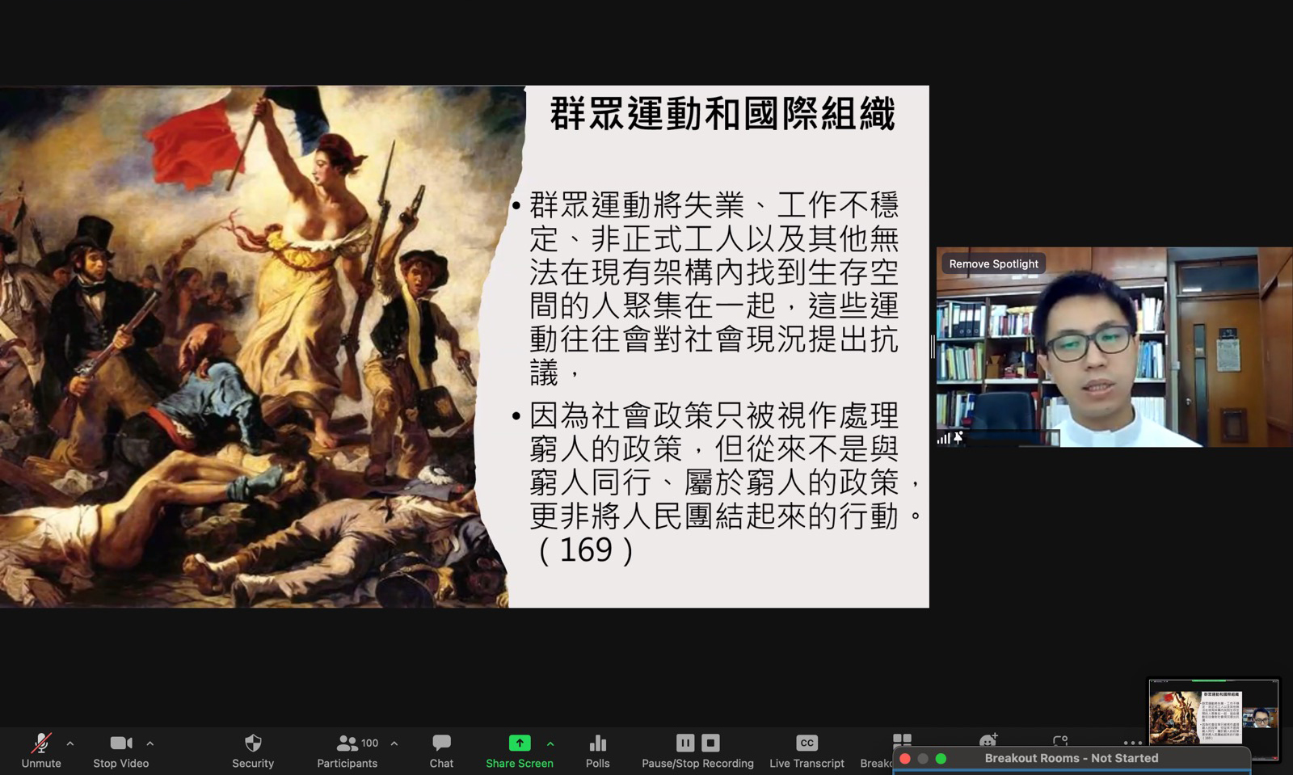Image resolution: width=1293 pixels, height=775 pixels.
Task: Click the slide title 群眾運動和國際組織
Action: 722,114
